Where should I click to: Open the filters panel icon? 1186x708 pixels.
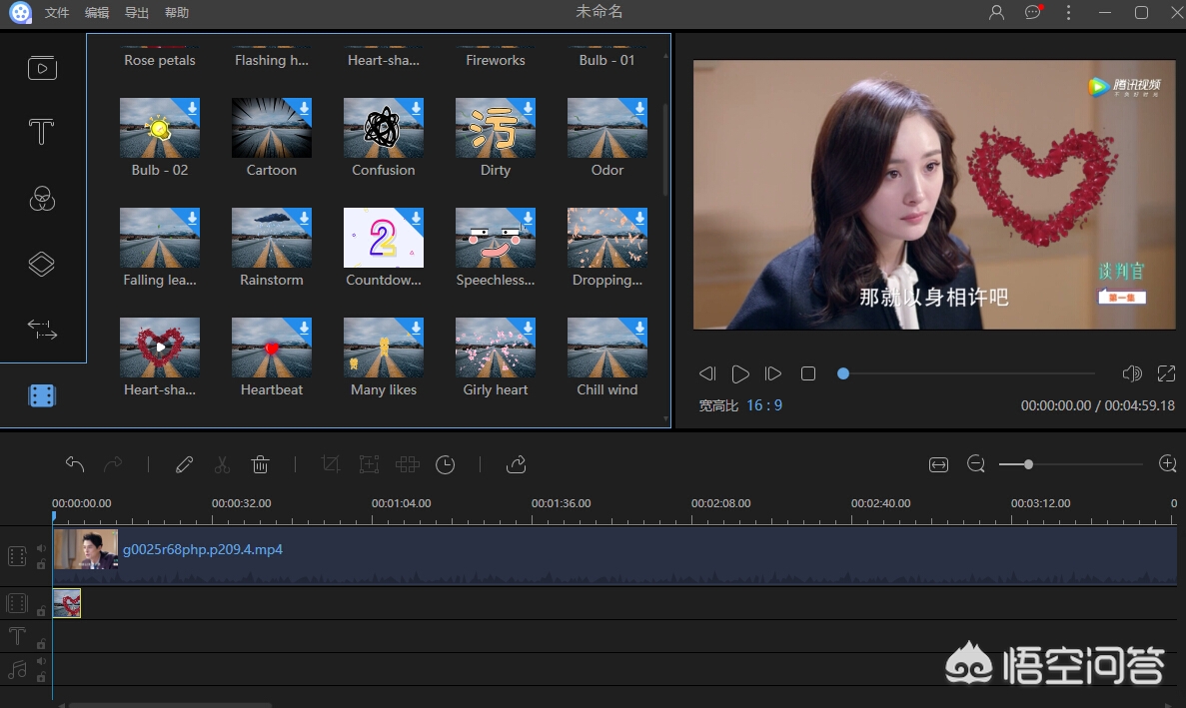click(42, 199)
